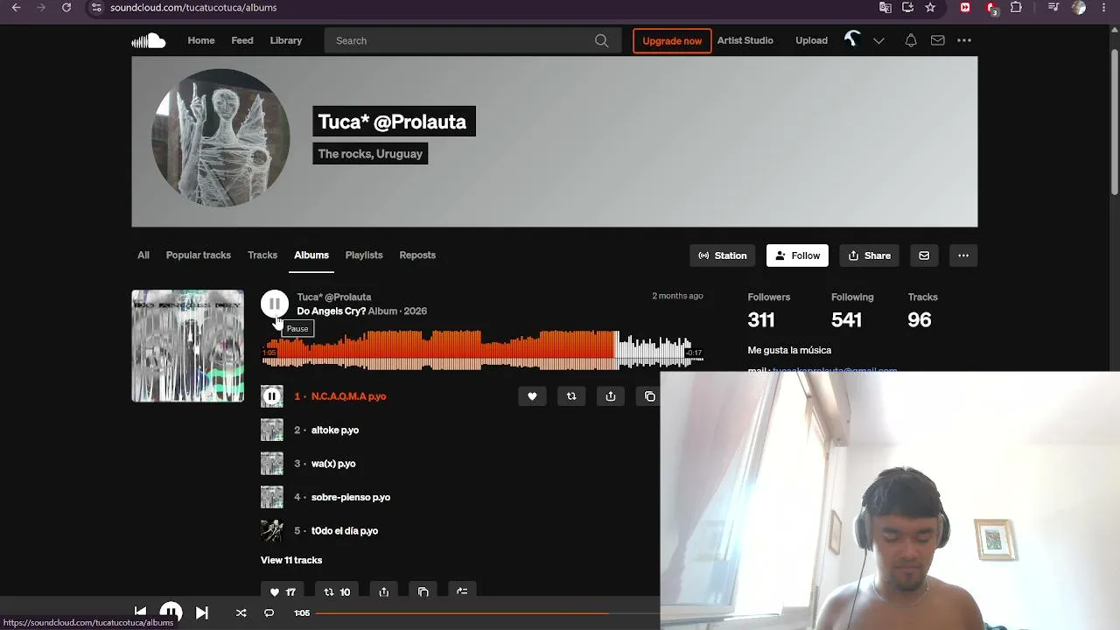Seek on the bottom player progress bar
The width and height of the screenshot is (1120, 630).
click(x=487, y=612)
